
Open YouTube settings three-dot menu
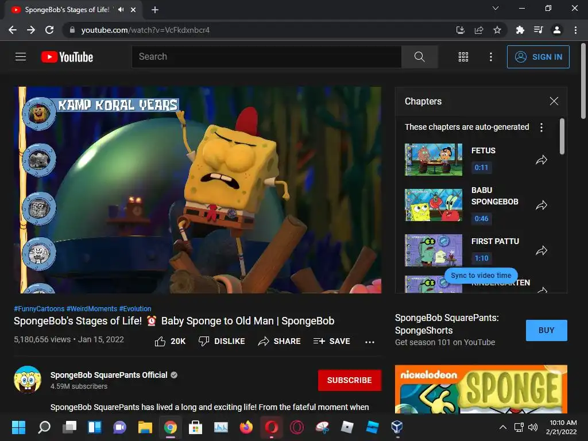point(490,57)
